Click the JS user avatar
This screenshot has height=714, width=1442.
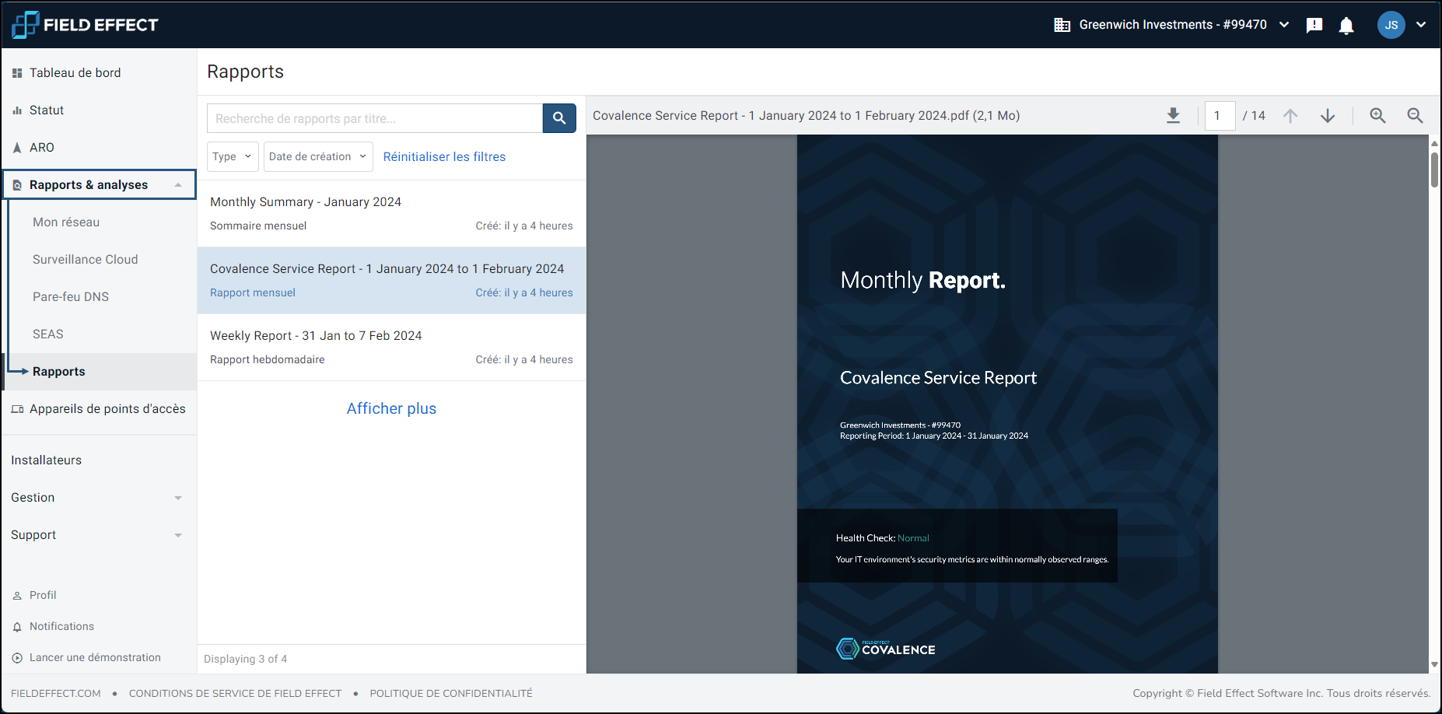coord(1391,25)
